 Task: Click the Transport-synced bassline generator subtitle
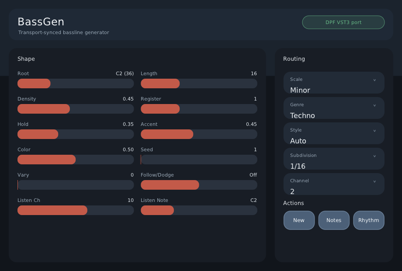[64, 32]
